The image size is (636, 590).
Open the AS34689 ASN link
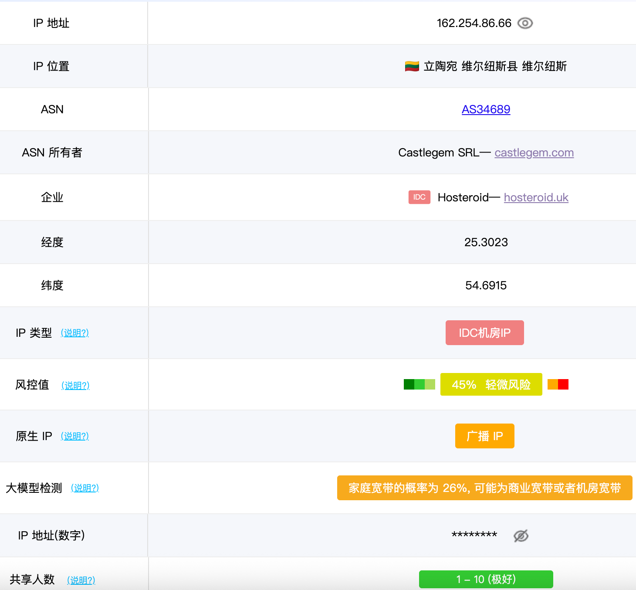tap(486, 109)
